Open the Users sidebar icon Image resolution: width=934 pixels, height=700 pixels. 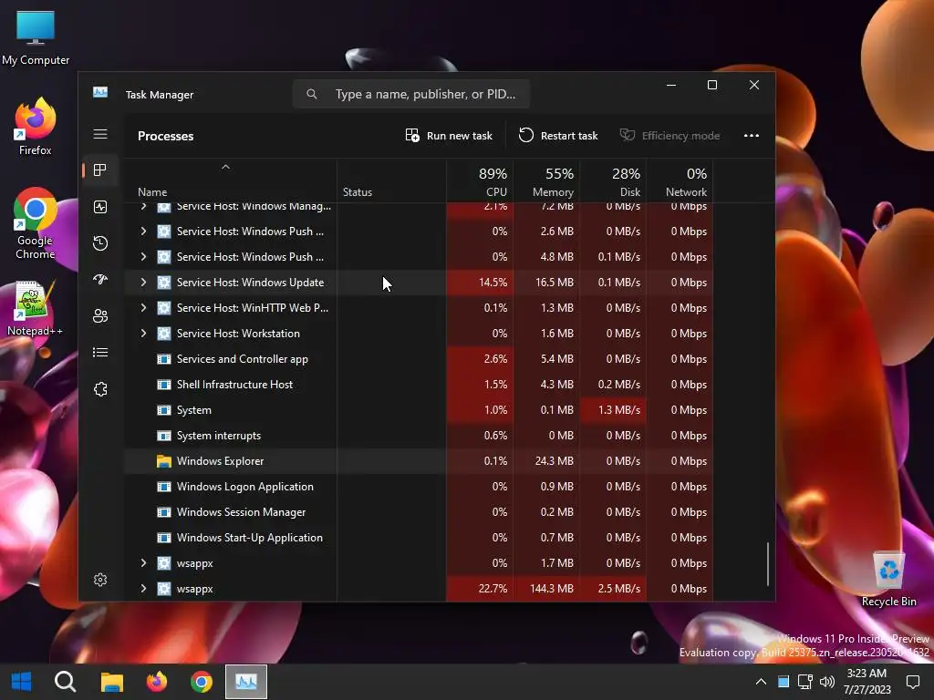(x=100, y=316)
